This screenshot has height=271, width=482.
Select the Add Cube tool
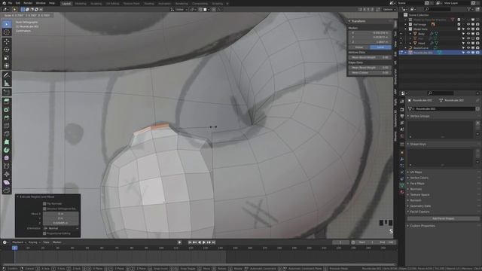click(7, 92)
